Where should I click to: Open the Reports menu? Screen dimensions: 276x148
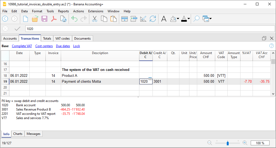pos(63,11)
